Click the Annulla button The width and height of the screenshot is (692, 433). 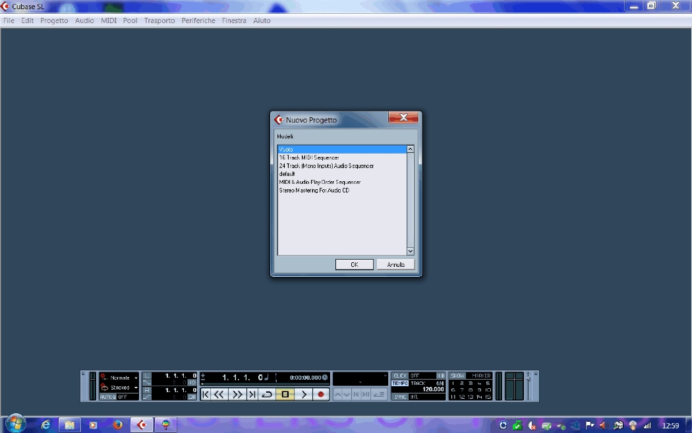pyautogui.click(x=396, y=264)
